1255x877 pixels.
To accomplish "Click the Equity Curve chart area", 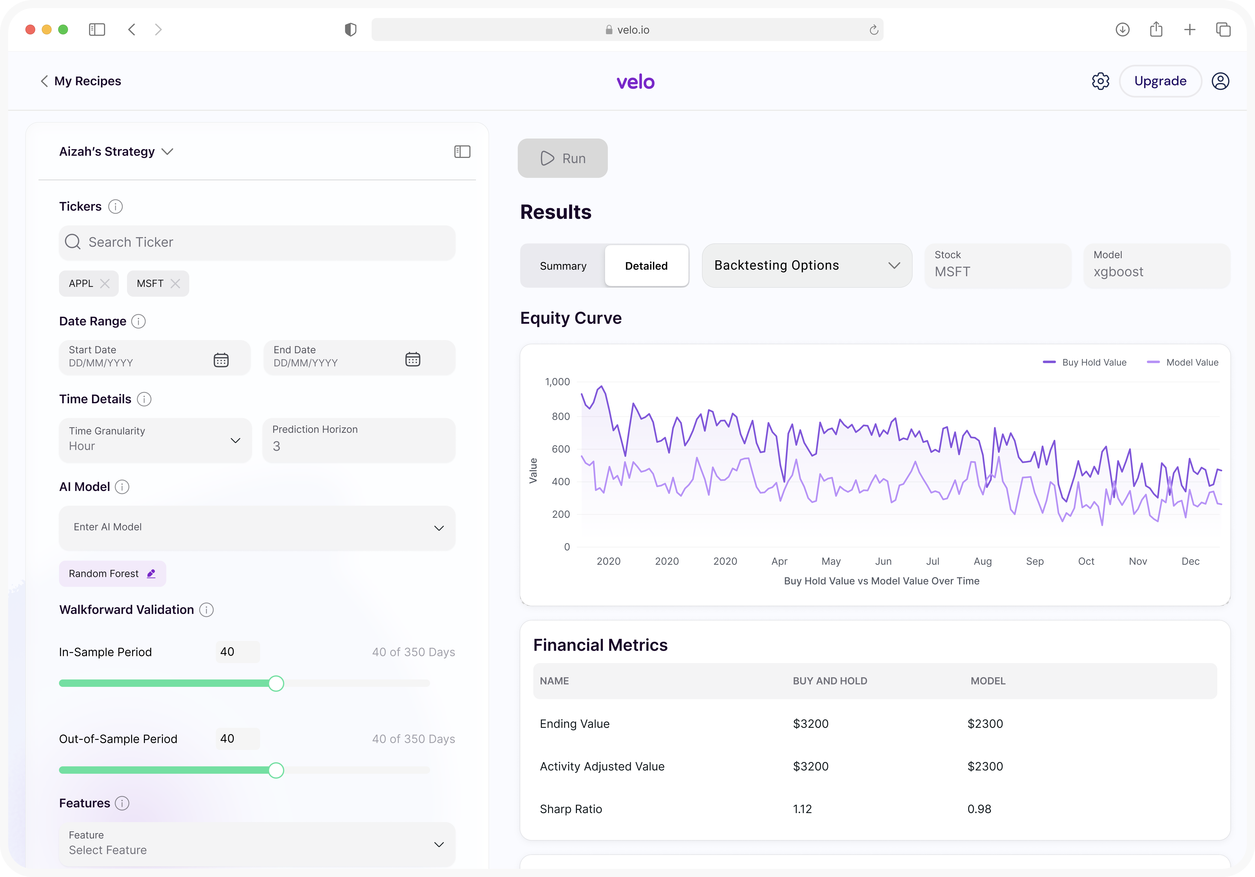I will pos(875,475).
